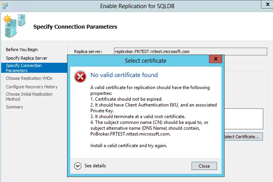
Task: Go to Configure Recovery History step
Action: [x=32, y=87]
